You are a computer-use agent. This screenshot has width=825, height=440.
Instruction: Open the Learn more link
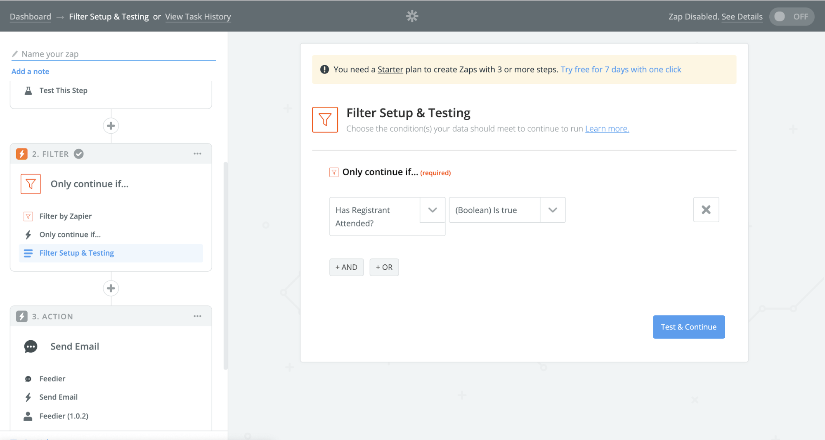click(607, 129)
